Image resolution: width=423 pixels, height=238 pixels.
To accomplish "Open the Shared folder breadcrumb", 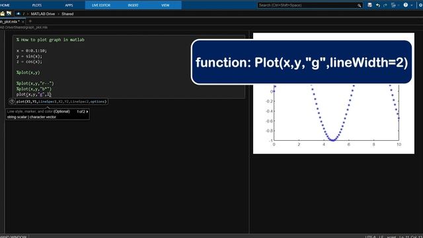I will point(67,14).
